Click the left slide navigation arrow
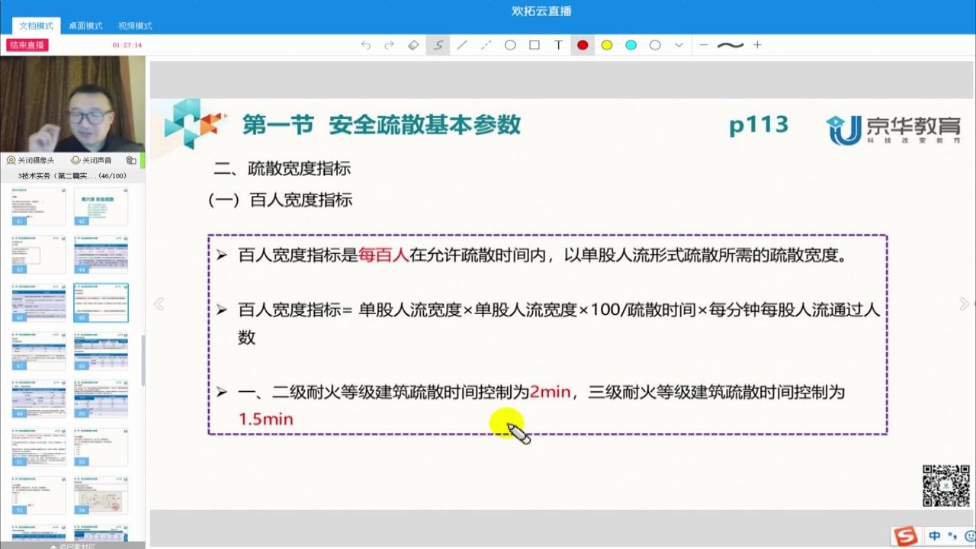Image resolution: width=976 pixels, height=549 pixels. 159,303
